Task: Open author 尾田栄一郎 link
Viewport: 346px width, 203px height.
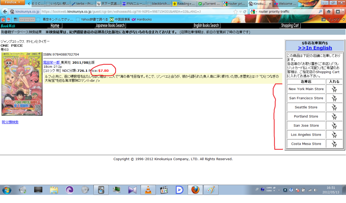Action: [x=51, y=62]
